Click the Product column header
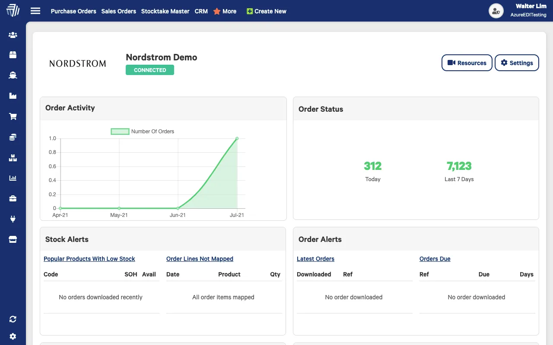 coord(229,274)
